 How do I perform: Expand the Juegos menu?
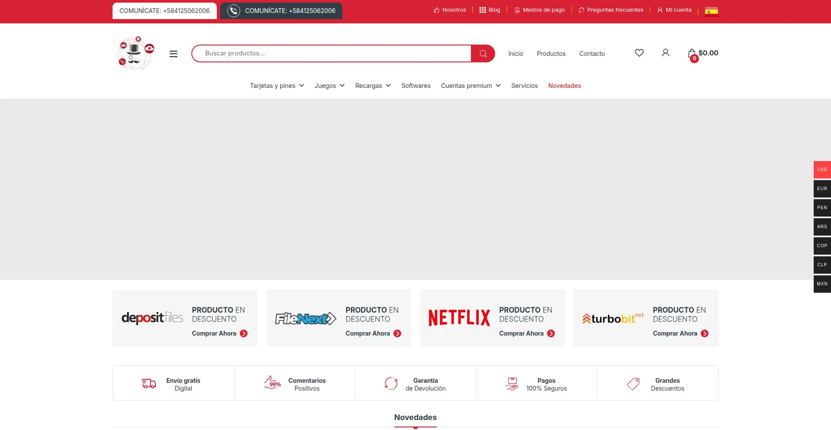click(x=329, y=86)
